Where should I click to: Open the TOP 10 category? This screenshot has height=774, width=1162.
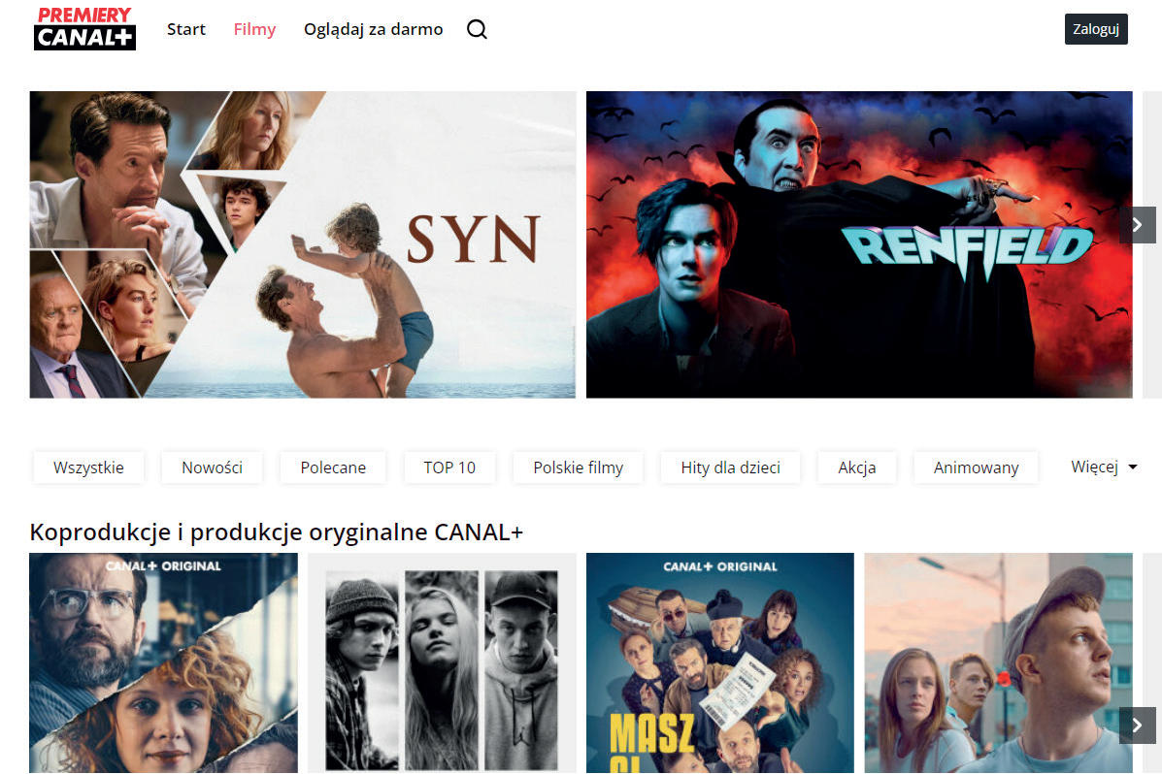[449, 468]
